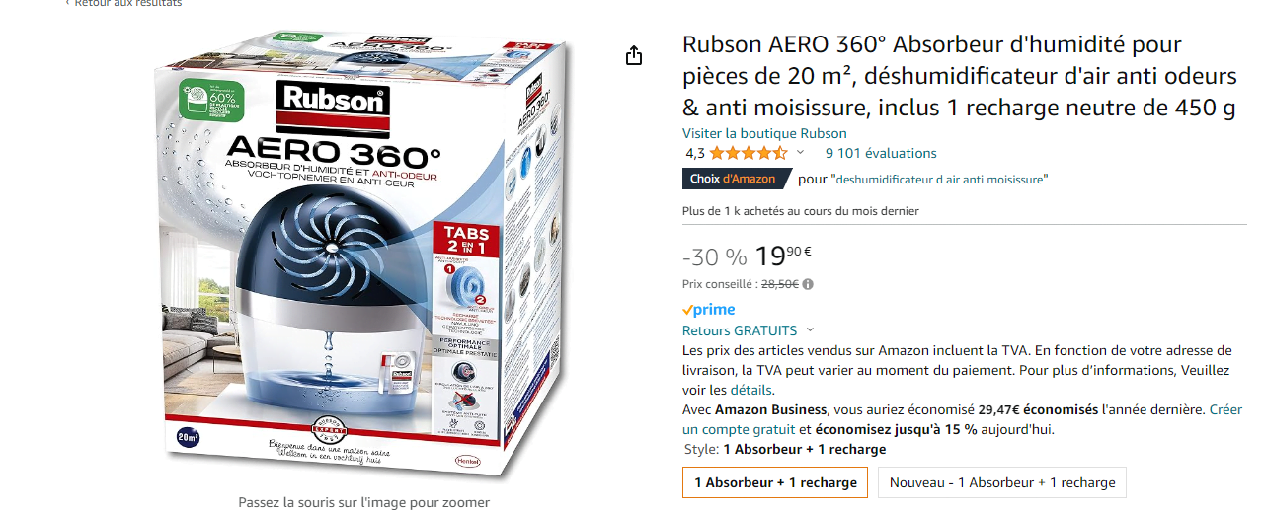Go back via 'Retour aux résultats' link
The height and width of the screenshot is (512, 1263).
pos(123,3)
